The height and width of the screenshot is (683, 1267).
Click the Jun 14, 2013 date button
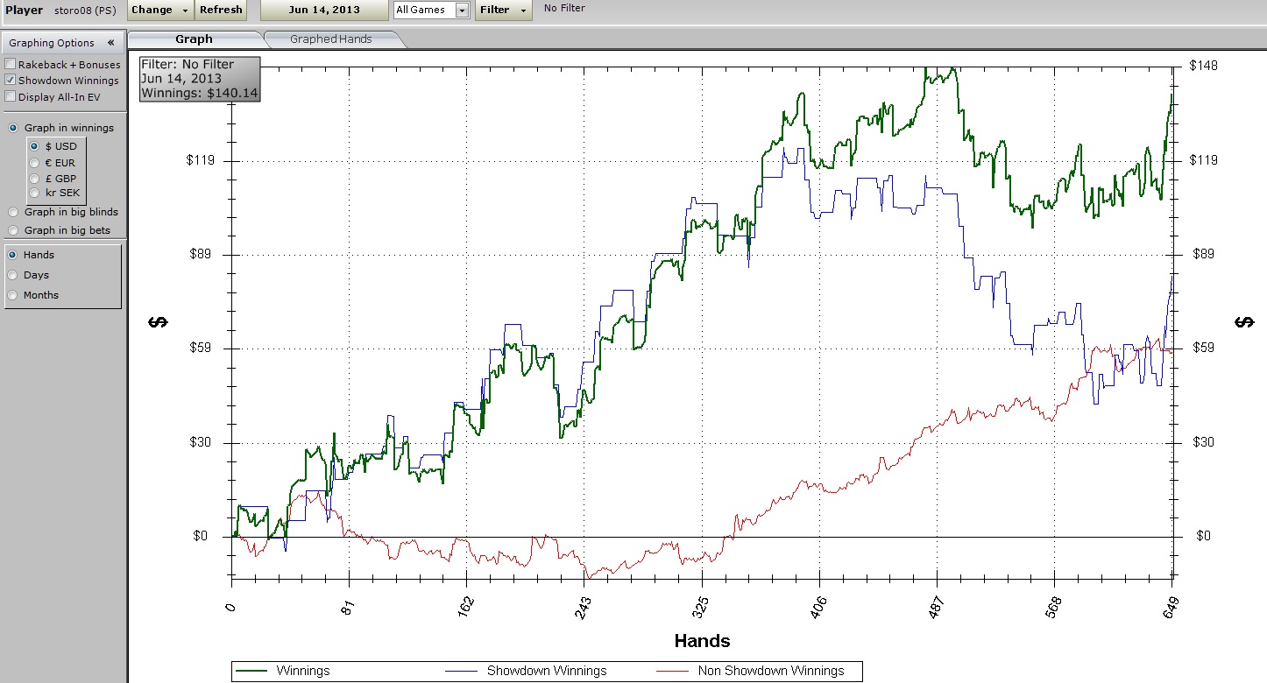(324, 10)
